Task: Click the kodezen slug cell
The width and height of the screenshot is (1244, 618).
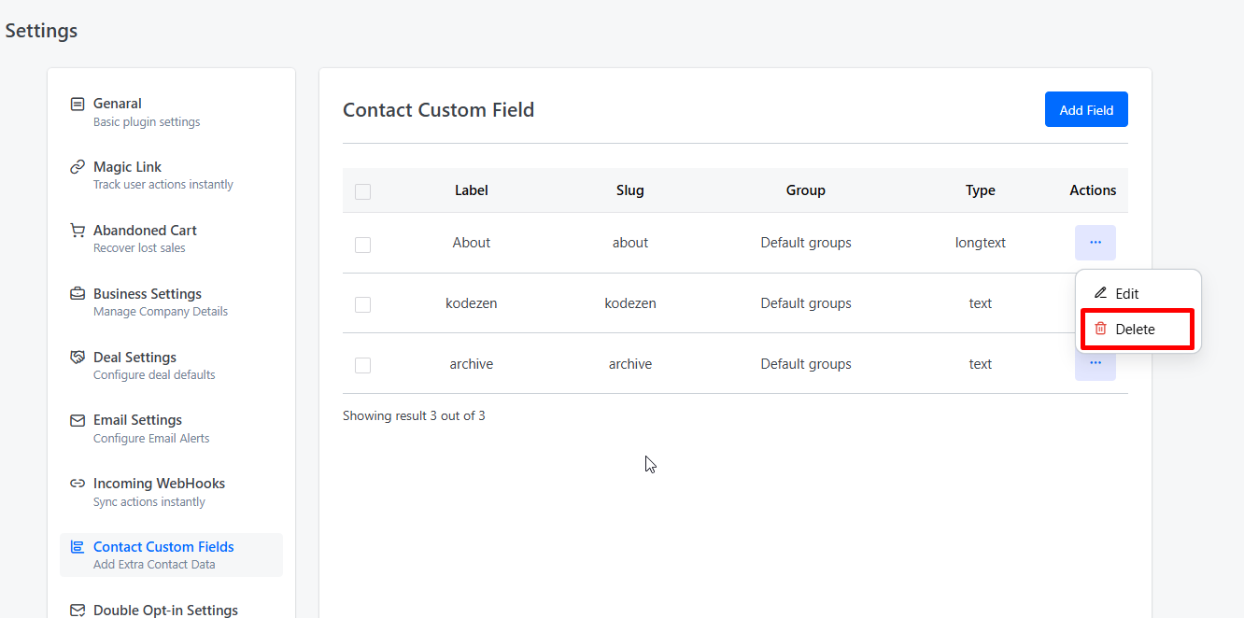Action: pos(630,303)
